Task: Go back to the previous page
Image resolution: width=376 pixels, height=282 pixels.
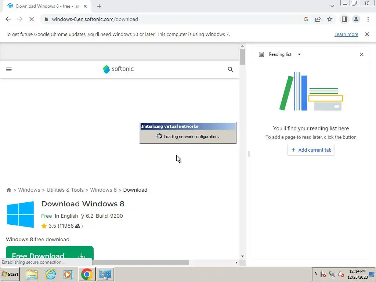Action: [8, 19]
